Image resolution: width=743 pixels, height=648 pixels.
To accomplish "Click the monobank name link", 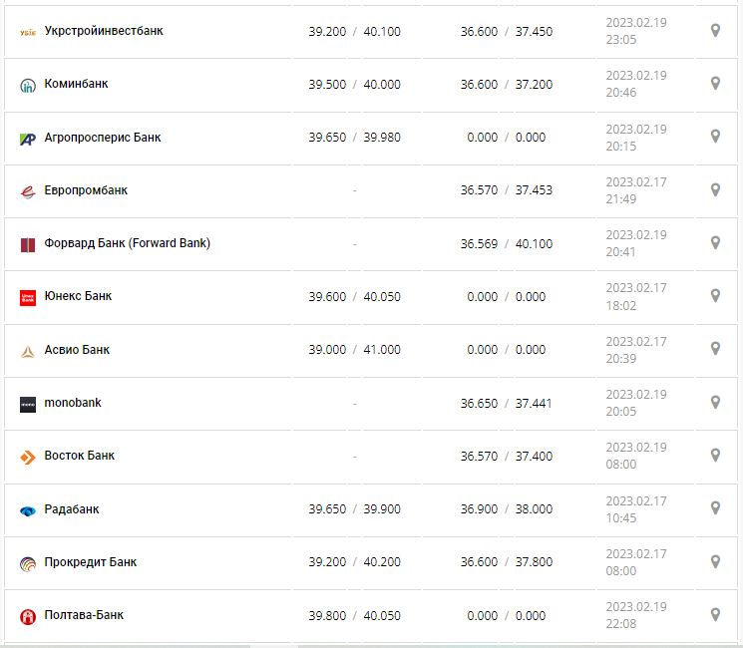I will 73,403.
